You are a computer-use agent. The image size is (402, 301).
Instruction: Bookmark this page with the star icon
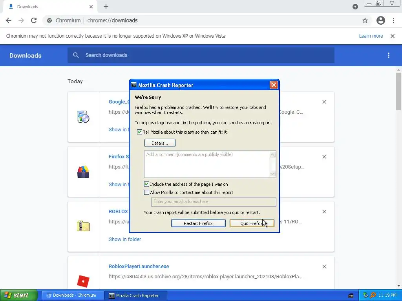[x=365, y=20]
